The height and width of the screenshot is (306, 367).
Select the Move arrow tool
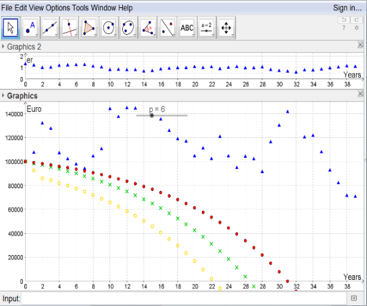(x=10, y=28)
